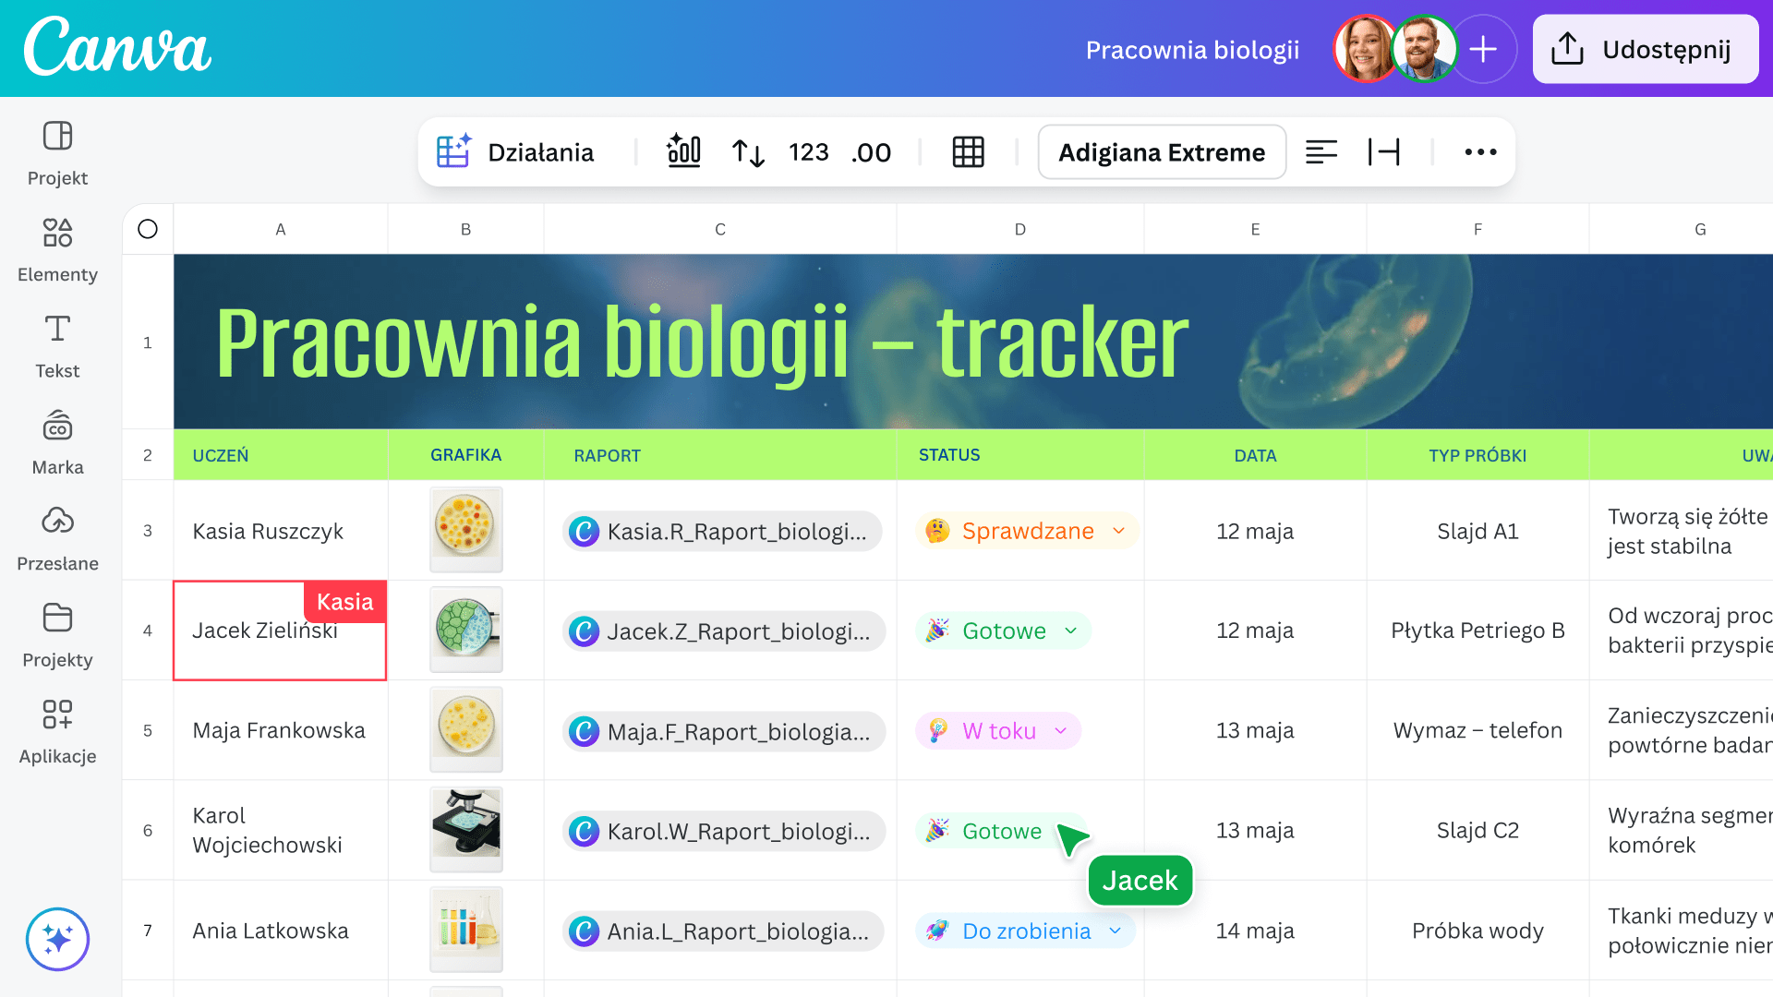Expand the Sprawdzane status dropdown
Viewport: 1773px width, 997px height.
1118,531
